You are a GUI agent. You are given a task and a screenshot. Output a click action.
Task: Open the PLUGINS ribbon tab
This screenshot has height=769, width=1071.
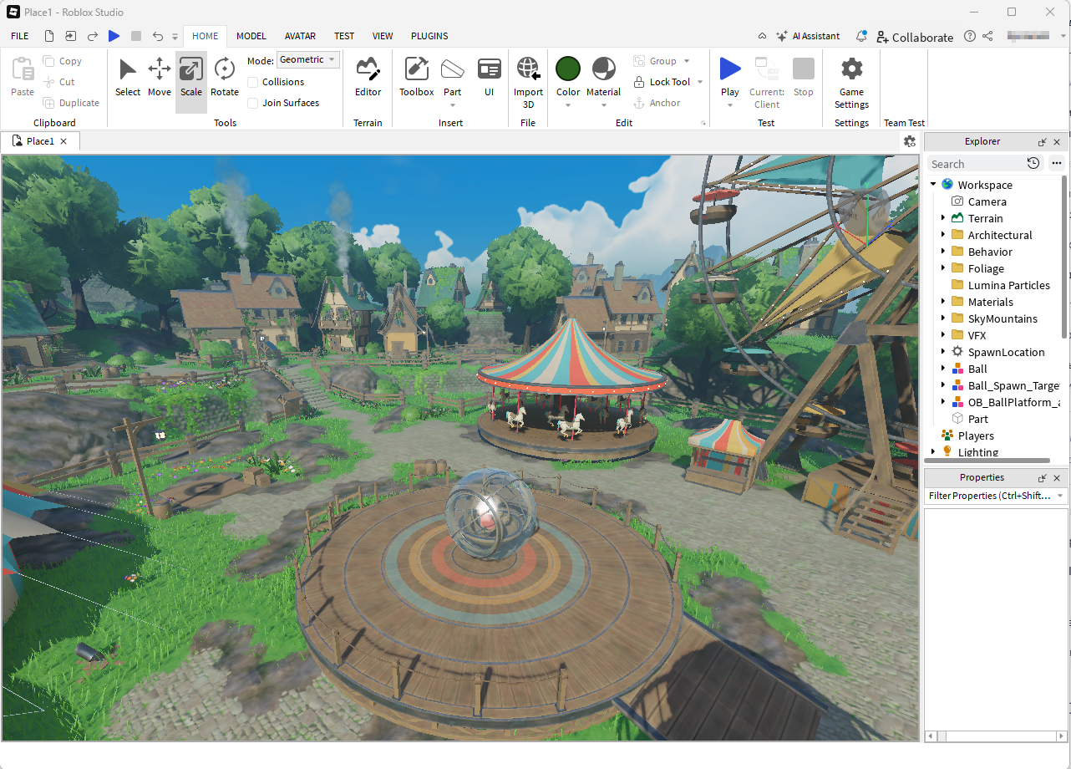429,36
